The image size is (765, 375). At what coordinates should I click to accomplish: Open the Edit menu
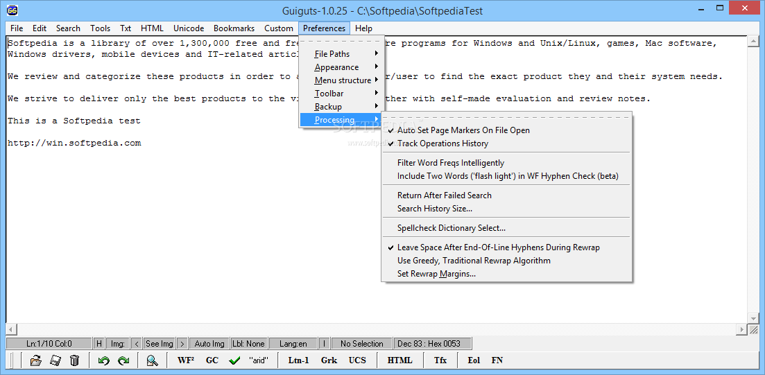pyautogui.click(x=40, y=28)
